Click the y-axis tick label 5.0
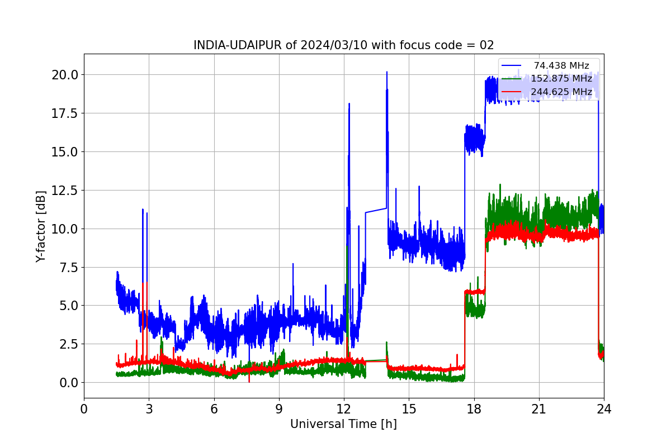This screenshot has width=671, height=447. (69, 306)
